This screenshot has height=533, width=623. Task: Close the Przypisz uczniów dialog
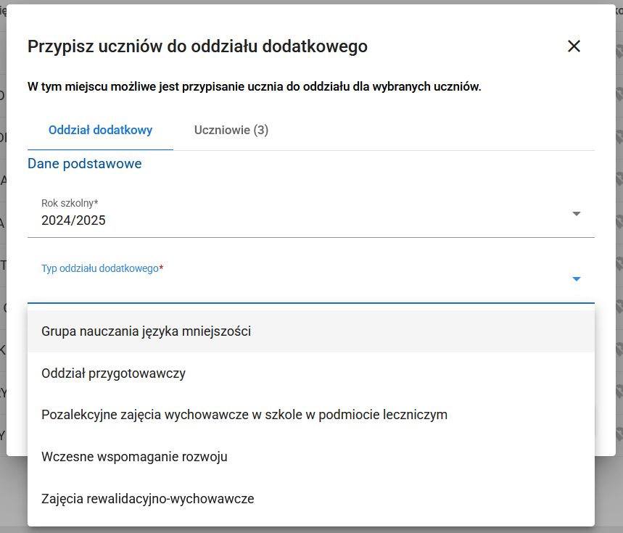click(574, 46)
